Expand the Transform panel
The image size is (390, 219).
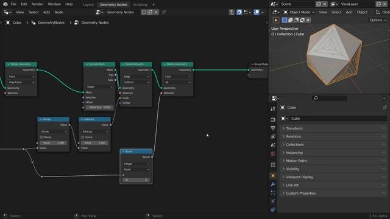(333, 128)
